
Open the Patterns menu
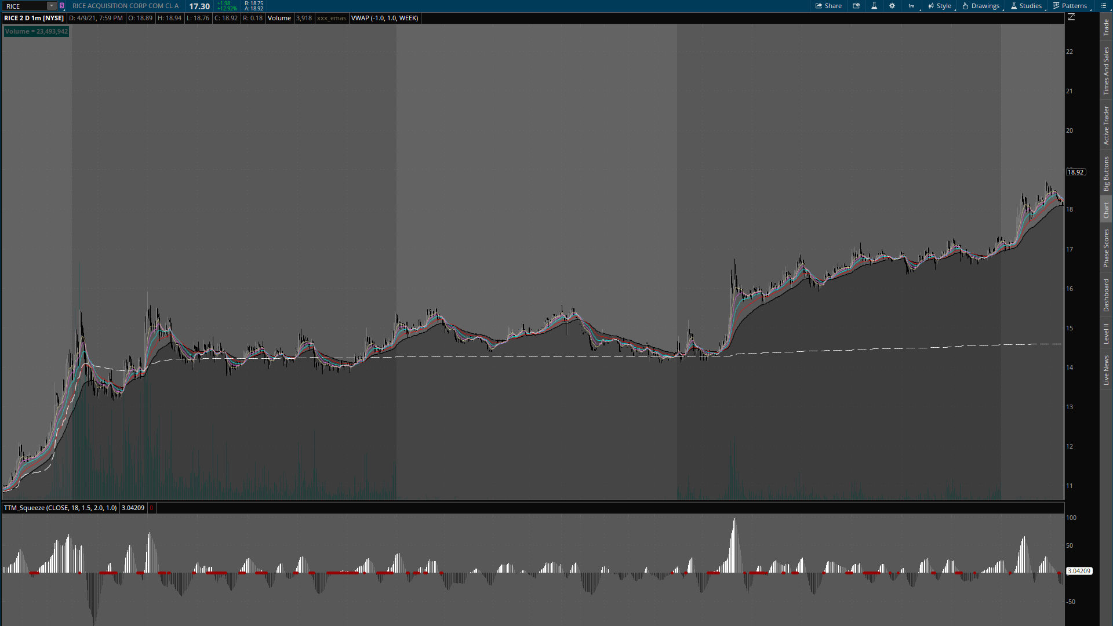1070,6
